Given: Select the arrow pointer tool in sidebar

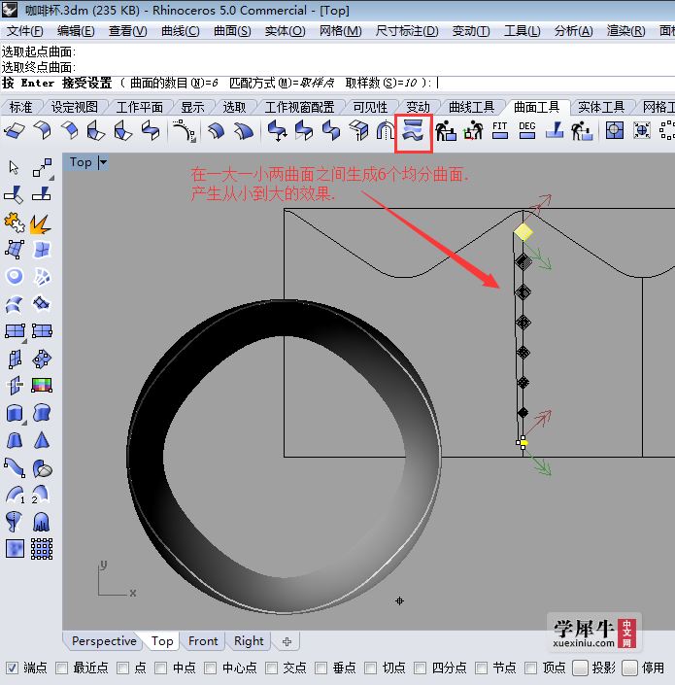Looking at the screenshot, I should (15, 168).
